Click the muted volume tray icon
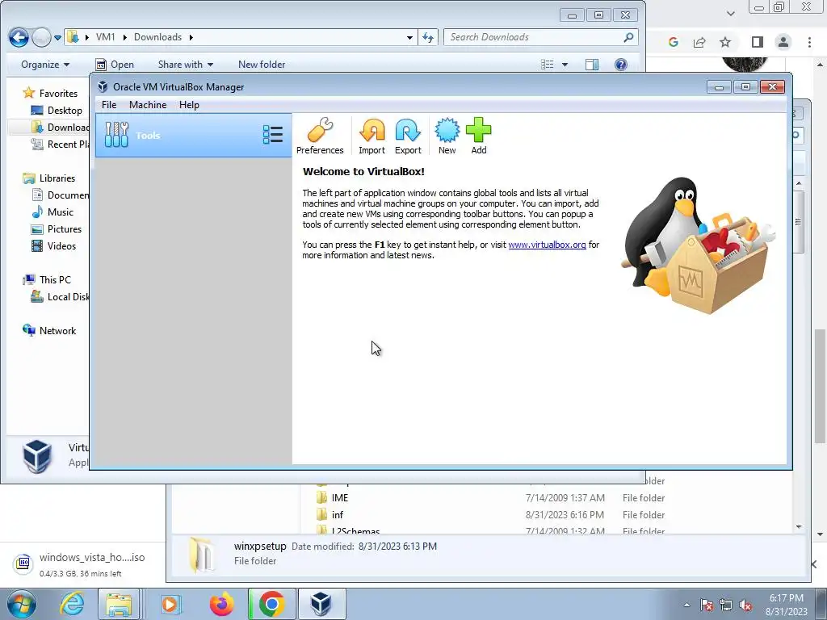 click(745, 605)
